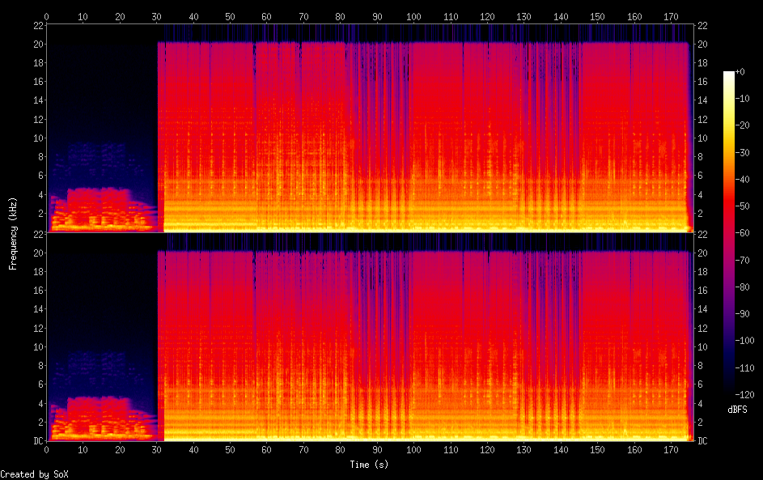This screenshot has height=480, width=763.
Task: Click the 0 tick on the top time axis
Action: (x=47, y=15)
